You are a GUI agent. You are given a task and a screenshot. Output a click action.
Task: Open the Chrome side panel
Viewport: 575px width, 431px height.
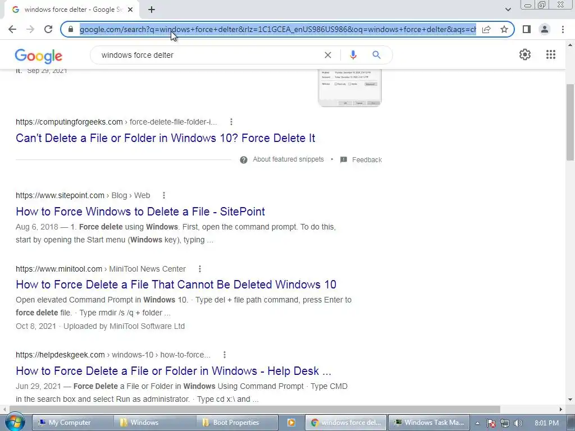(x=527, y=29)
